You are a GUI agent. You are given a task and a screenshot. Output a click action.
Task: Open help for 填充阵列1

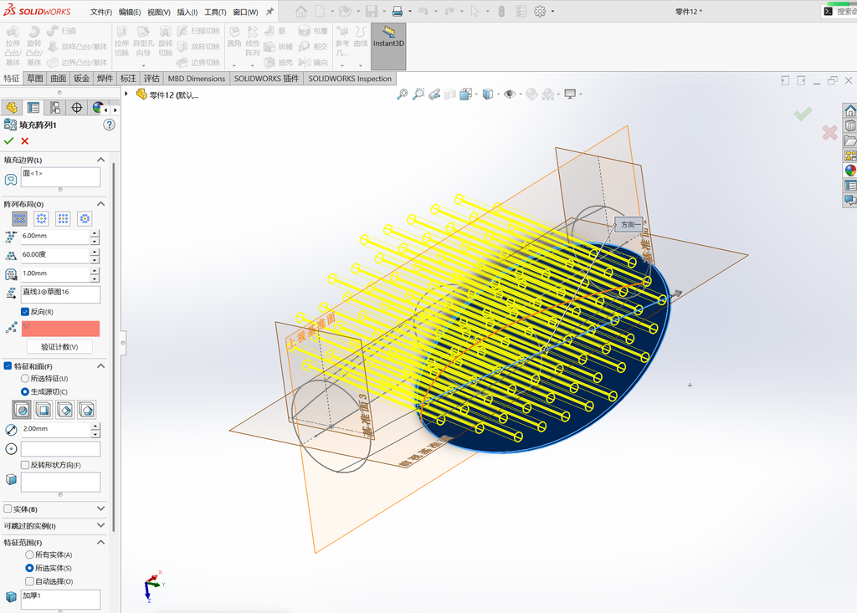(x=110, y=125)
